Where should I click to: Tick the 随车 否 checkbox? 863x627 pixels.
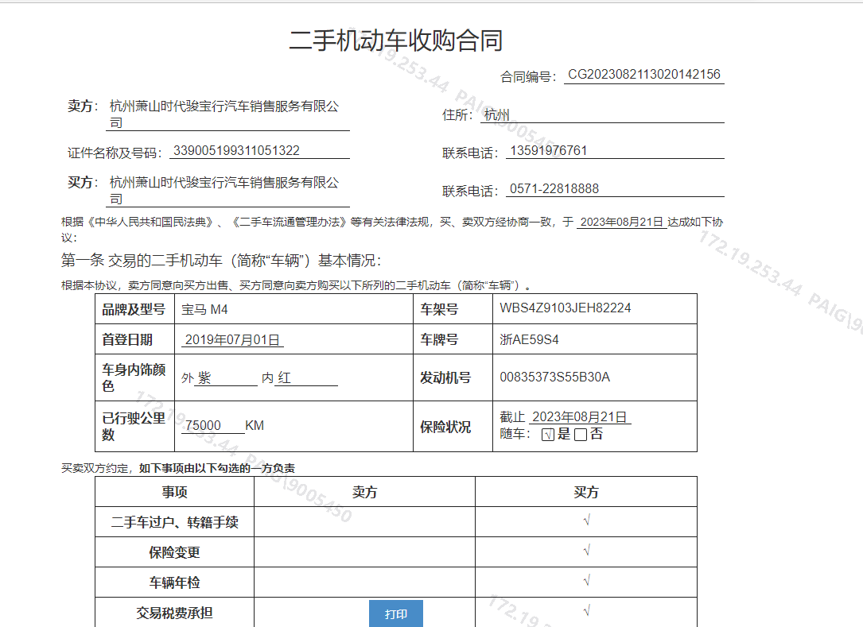580,435
